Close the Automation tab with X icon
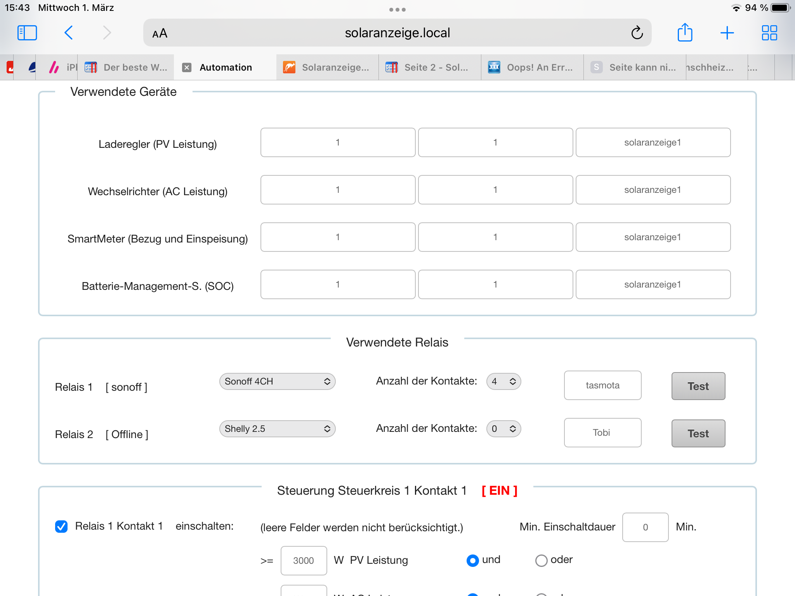 [187, 68]
